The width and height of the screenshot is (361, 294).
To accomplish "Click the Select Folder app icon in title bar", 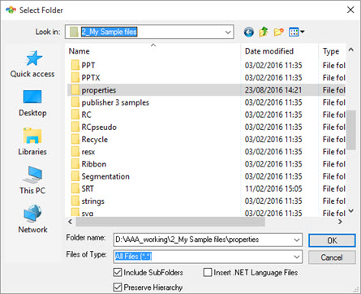I will (x=11, y=11).
